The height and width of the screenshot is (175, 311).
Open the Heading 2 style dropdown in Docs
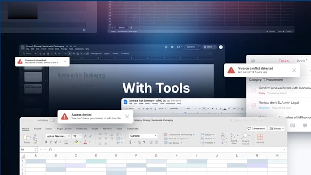pos(176,108)
